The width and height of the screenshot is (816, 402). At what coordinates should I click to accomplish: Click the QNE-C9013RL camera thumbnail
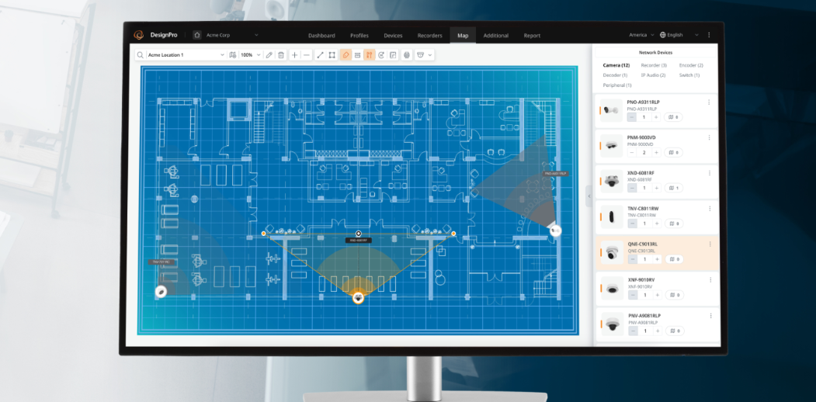click(x=612, y=252)
